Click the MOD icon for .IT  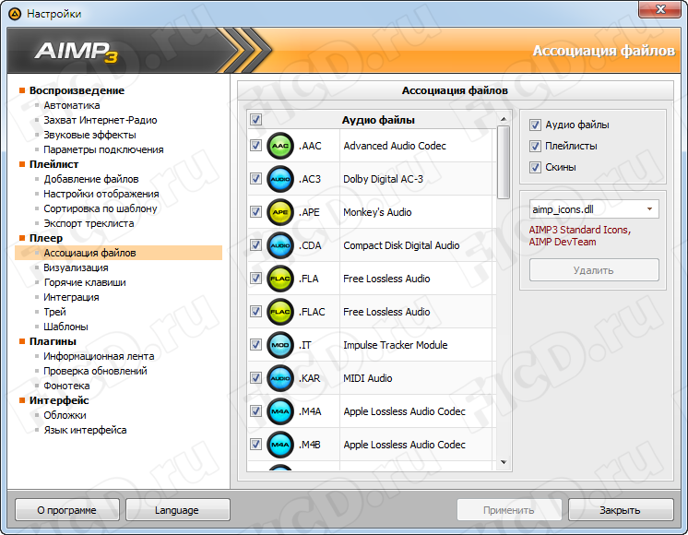pyautogui.click(x=280, y=345)
